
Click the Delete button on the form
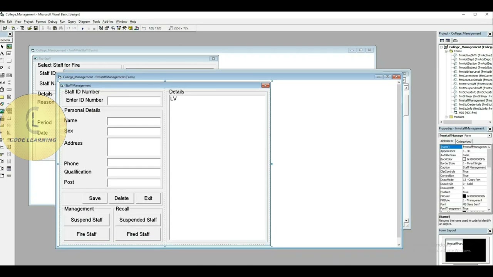click(121, 198)
